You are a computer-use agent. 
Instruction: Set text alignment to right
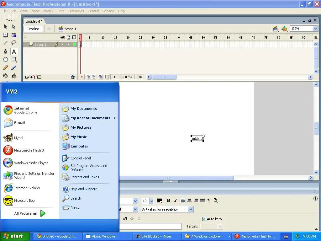196,201
